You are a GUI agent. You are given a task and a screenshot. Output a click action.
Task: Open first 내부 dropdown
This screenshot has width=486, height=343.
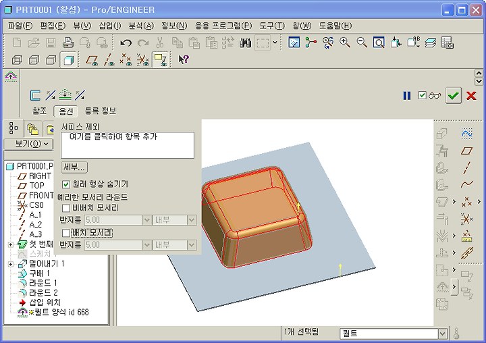[192, 220]
